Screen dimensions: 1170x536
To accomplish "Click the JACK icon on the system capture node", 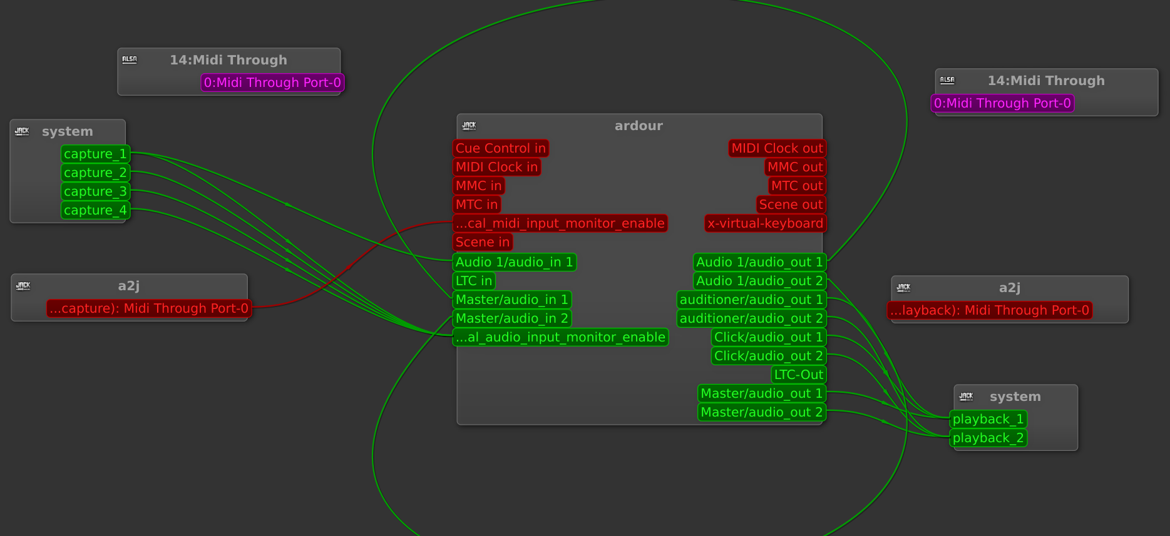I will coord(22,131).
